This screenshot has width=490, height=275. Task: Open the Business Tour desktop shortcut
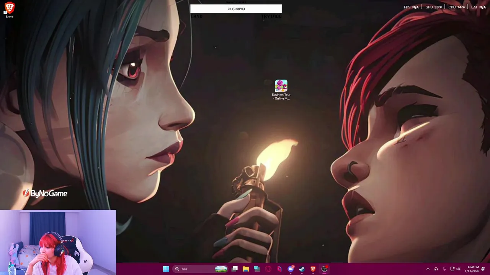281,90
